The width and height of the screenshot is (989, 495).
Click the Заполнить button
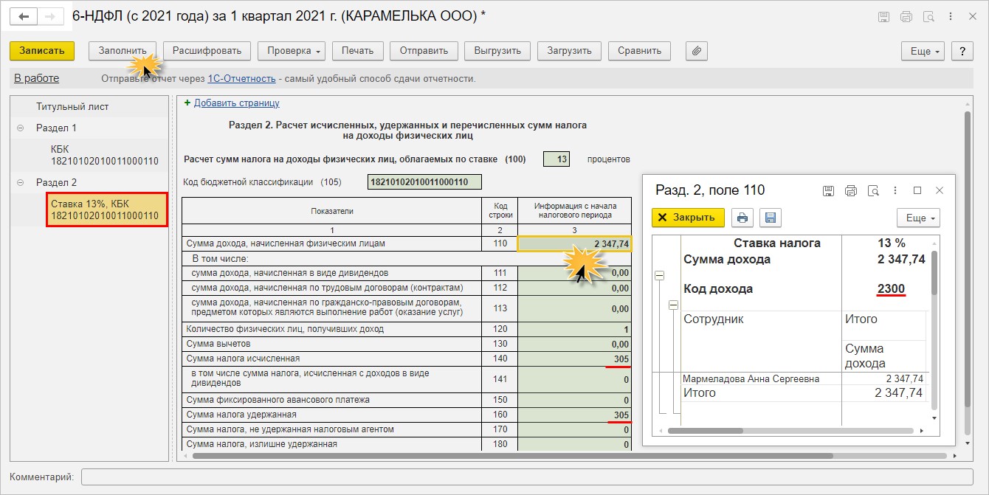point(123,51)
